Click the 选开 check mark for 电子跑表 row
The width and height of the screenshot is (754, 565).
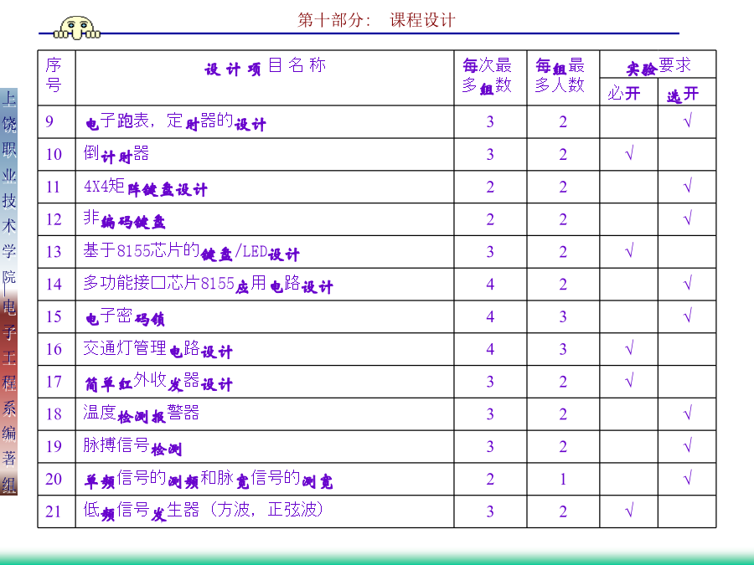point(688,120)
